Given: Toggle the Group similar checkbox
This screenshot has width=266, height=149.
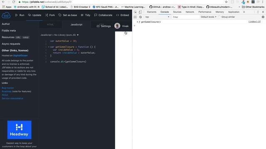Looking at the screenshot, I should [x=219, y=17].
